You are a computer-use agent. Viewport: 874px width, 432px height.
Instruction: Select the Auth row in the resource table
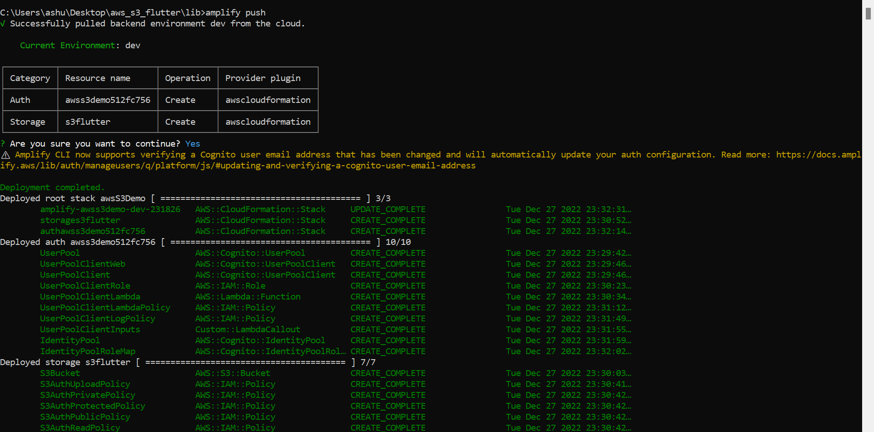(x=159, y=100)
